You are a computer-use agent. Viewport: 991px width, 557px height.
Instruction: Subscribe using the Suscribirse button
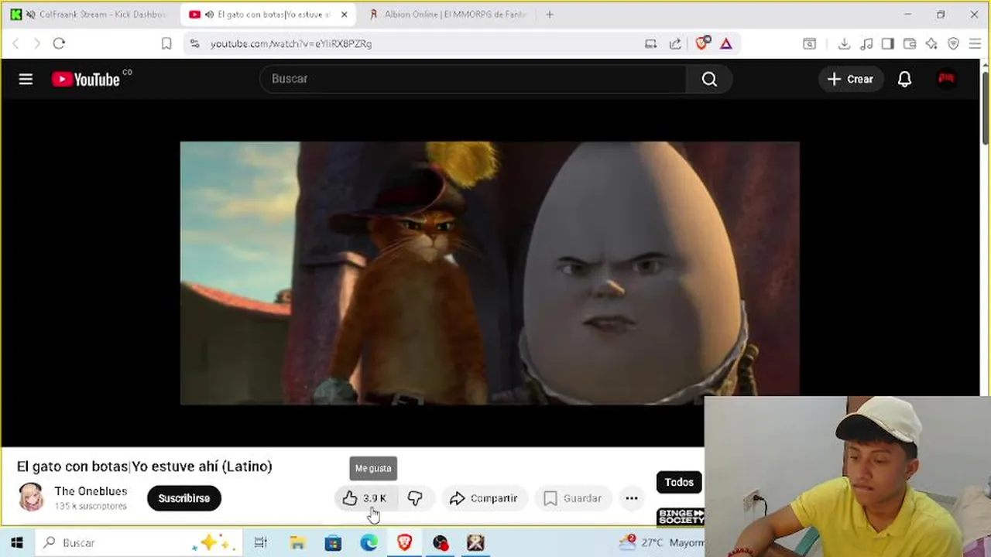click(184, 498)
